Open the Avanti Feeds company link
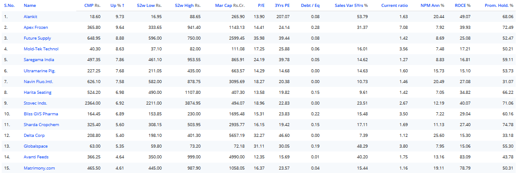This screenshot has width=520, height=173. click(36, 157)
